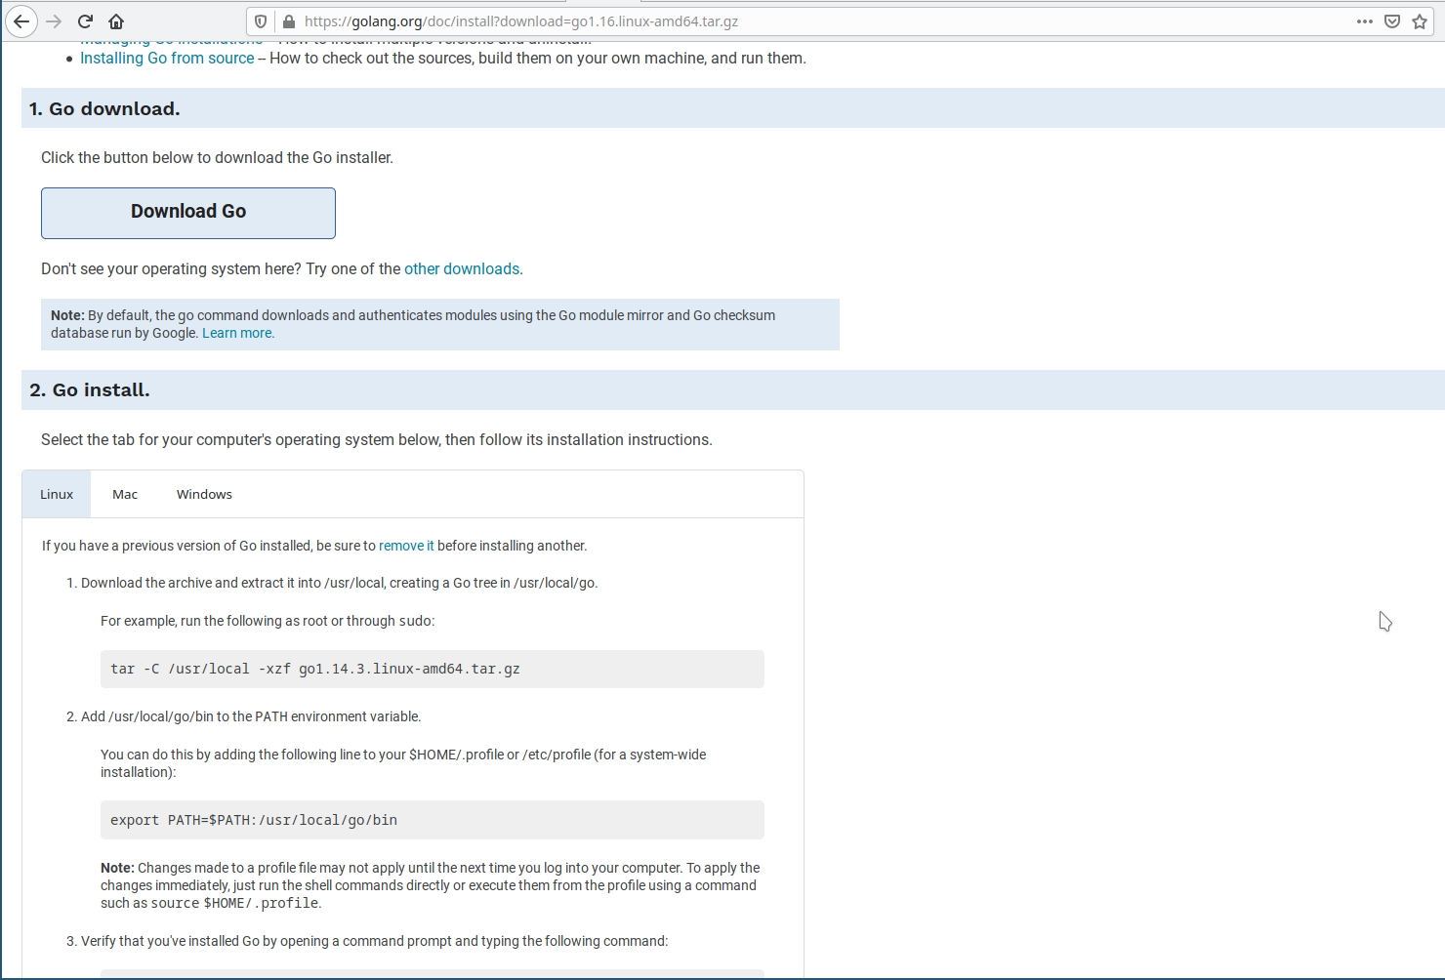Screen dimensions: 1445x980
Task: Click 'Verify that you've installed Go' step text
Action: (x=374, y=941)
